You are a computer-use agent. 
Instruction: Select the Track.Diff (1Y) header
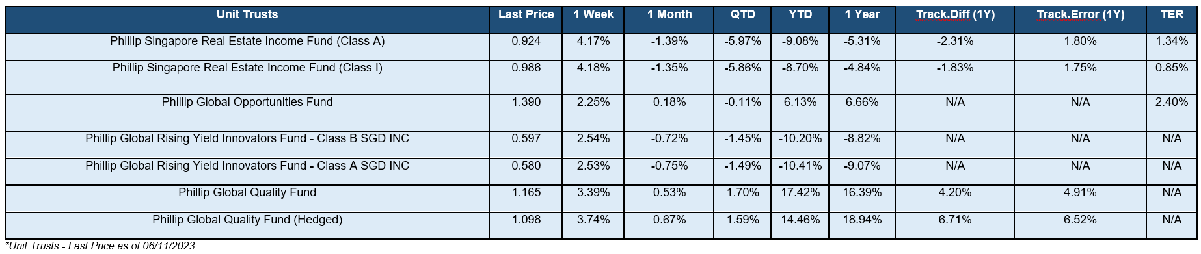pos(955,20)
